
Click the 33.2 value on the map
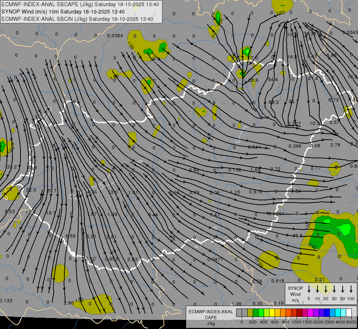pos(12,167)
